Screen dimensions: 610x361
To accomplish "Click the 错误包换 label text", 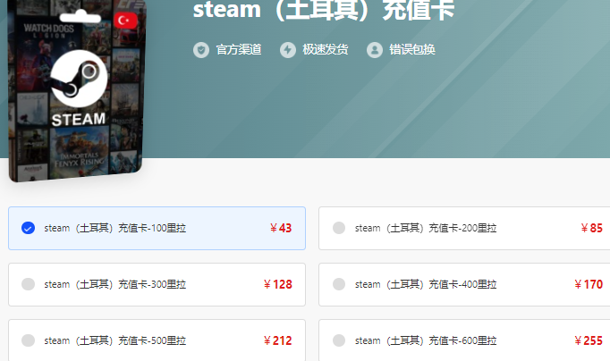I will tap(412, 50).
